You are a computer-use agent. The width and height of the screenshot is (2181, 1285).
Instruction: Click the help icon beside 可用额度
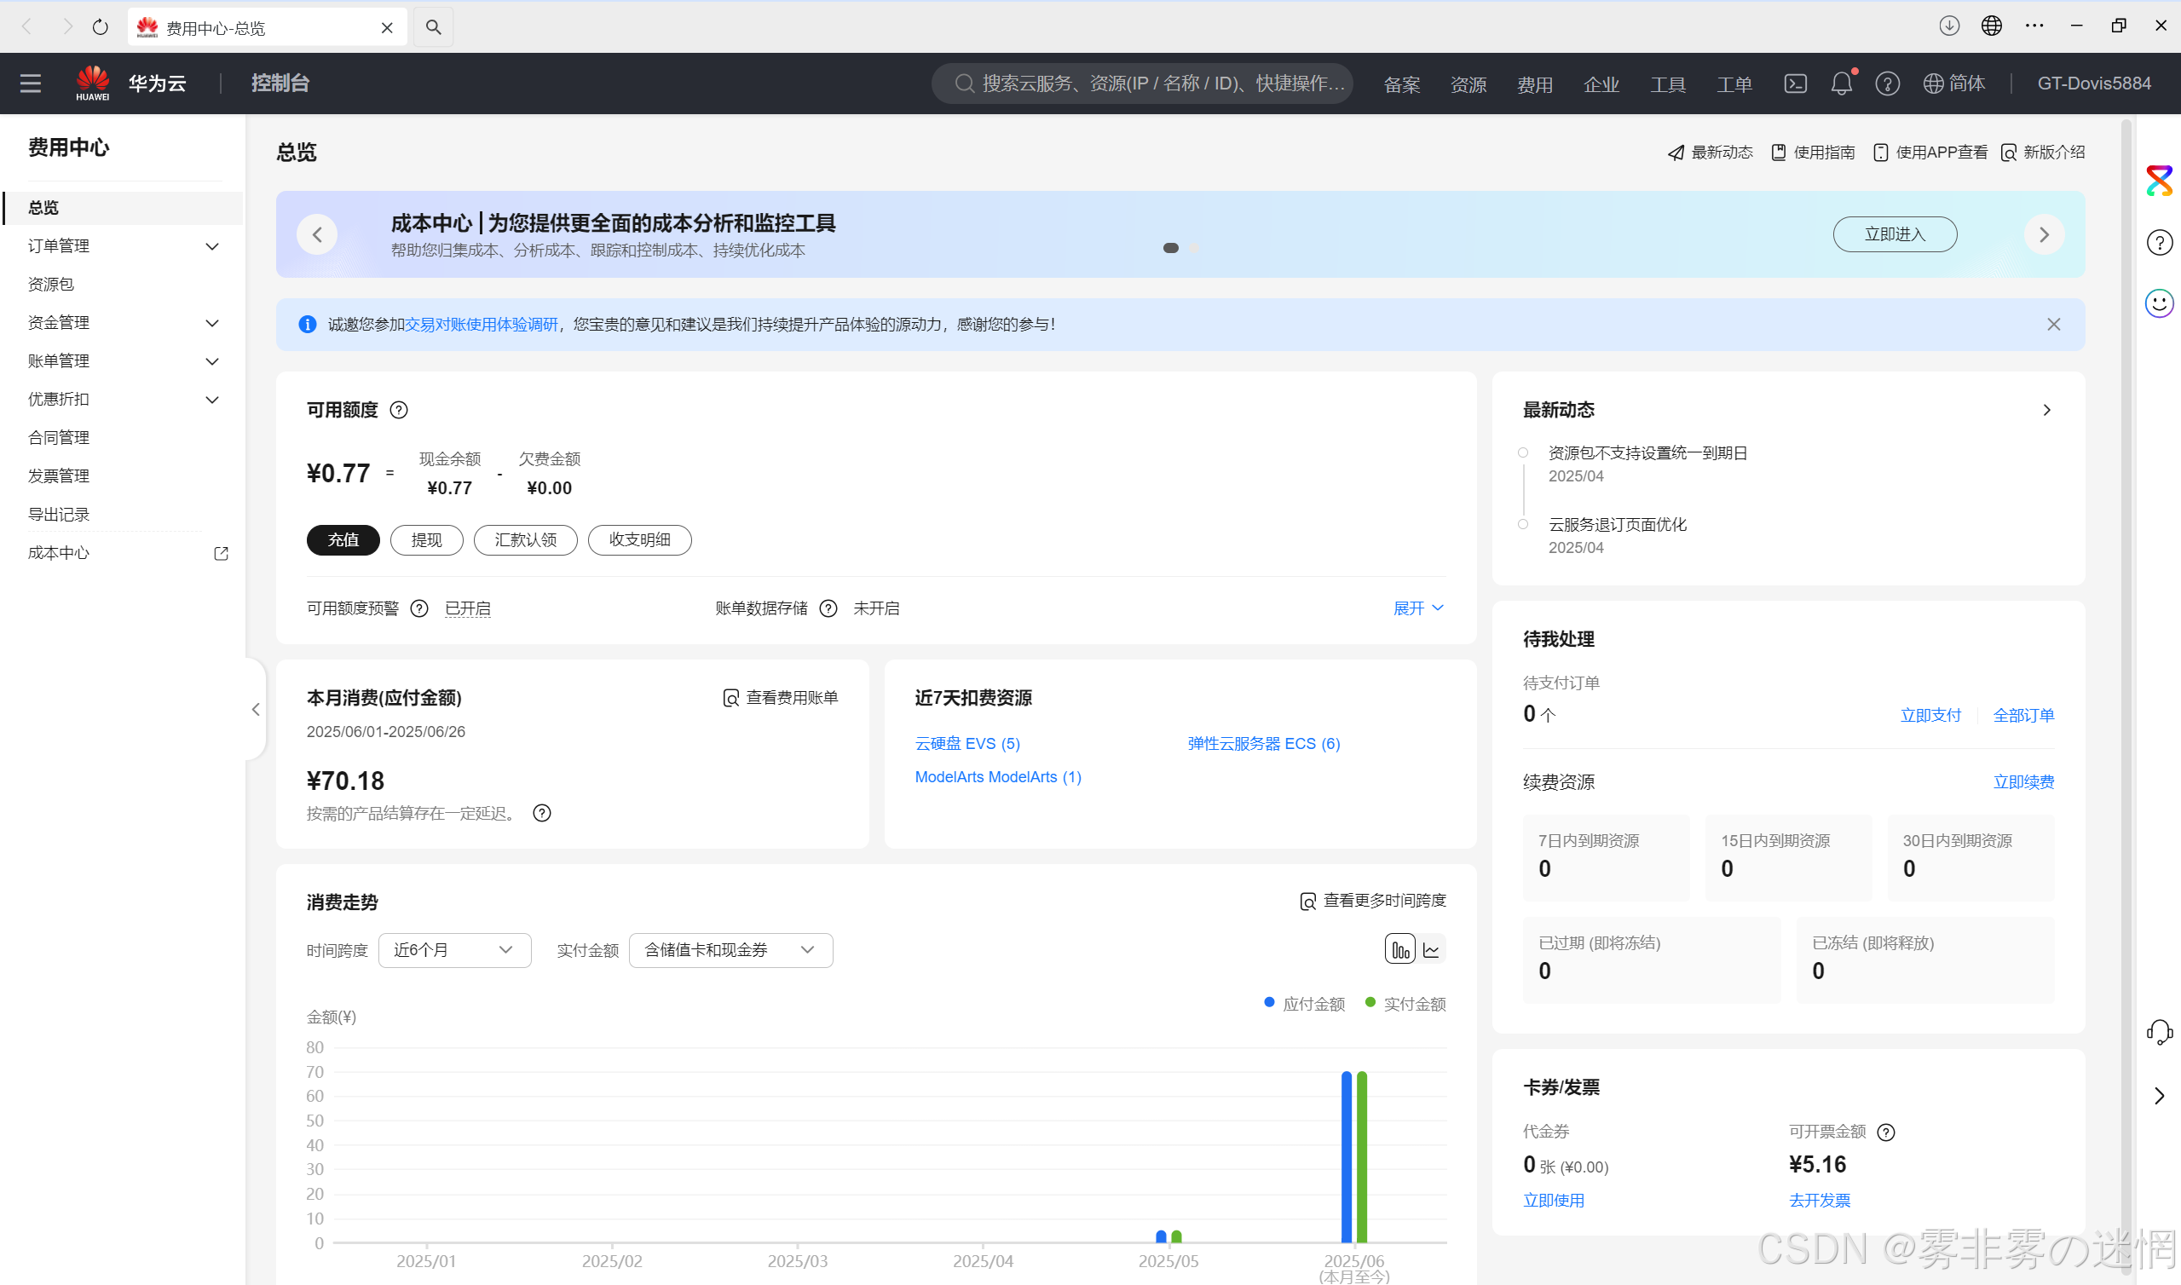tap(398, 410)
